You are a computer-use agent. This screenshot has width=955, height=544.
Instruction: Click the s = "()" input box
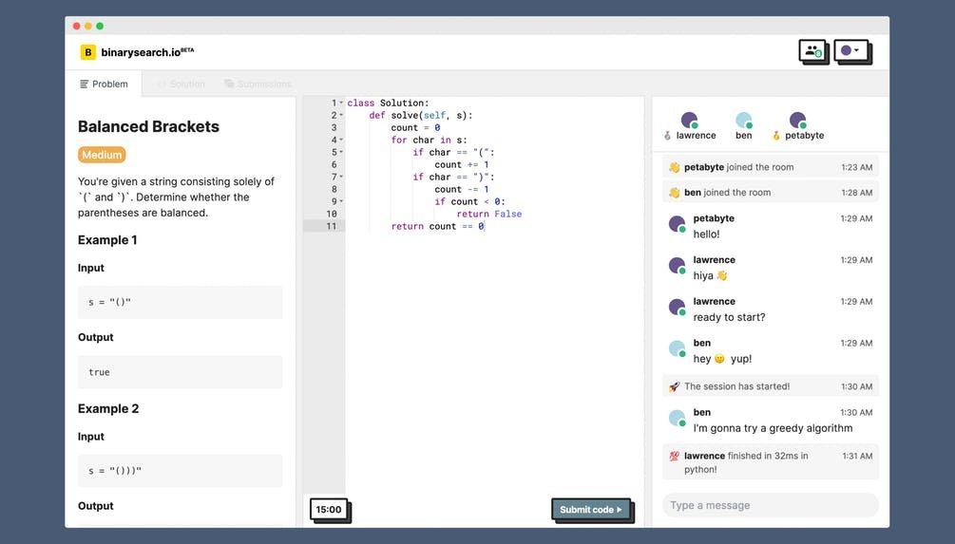181,302
